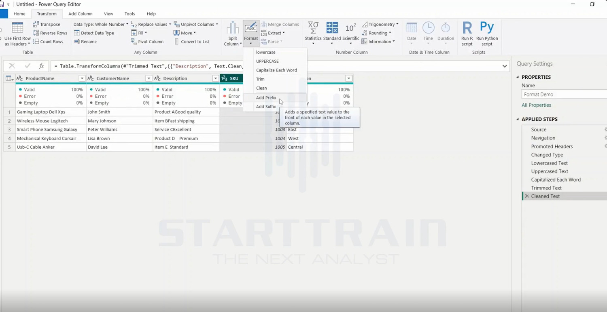Delete the Cleaned Text step
607x312 pixels.
[x=526, y=196]
